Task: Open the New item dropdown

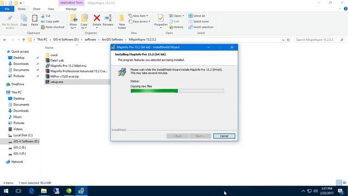Action: tap(138, 16)
